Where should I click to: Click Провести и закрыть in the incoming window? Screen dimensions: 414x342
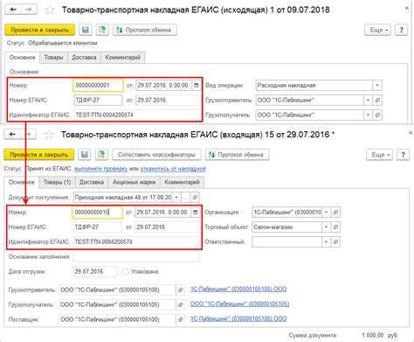click(x=39, y=155)
